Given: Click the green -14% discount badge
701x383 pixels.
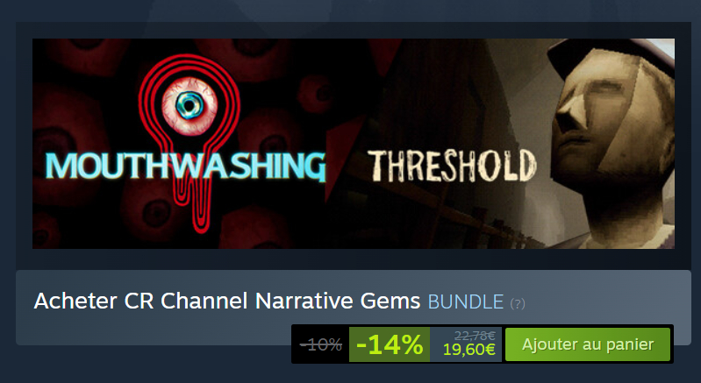Looking at the screenshot, I should tap(390, 344).
